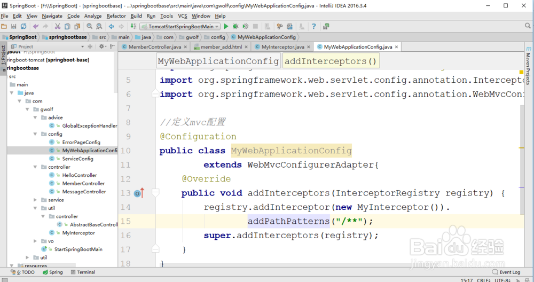Open the Navigate menu
Screen dimensions: 534x282
52,16
